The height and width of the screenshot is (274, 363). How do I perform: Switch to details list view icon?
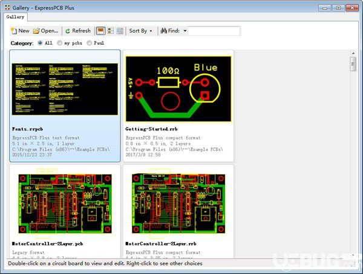click(111, 31)
